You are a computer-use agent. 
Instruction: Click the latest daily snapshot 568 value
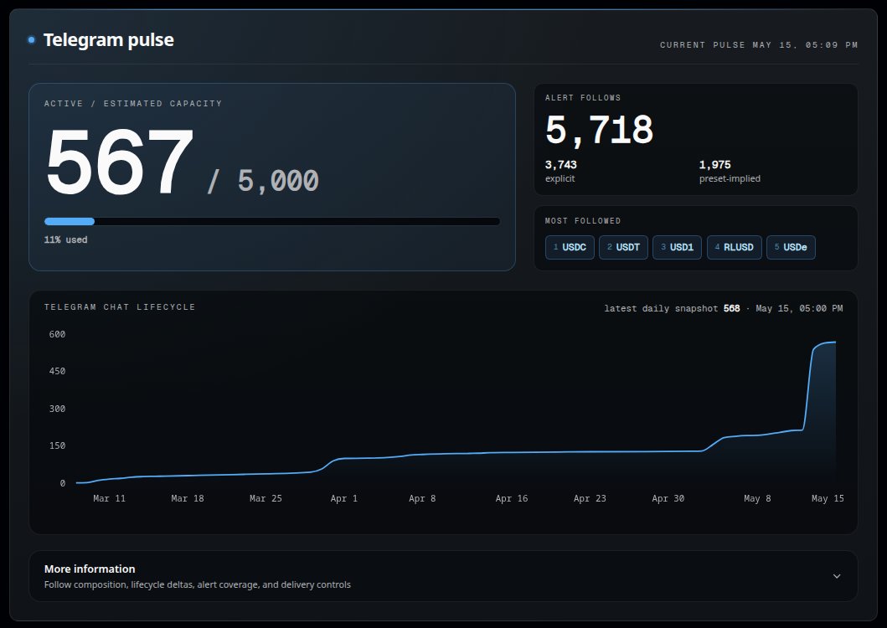(731, 308)
